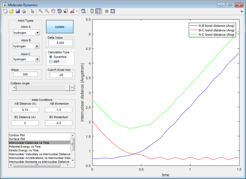Save the figure with the floppy icon
The height and width of the screenshot is (179, 246).
pyautogui.click(x=18, y=11)
